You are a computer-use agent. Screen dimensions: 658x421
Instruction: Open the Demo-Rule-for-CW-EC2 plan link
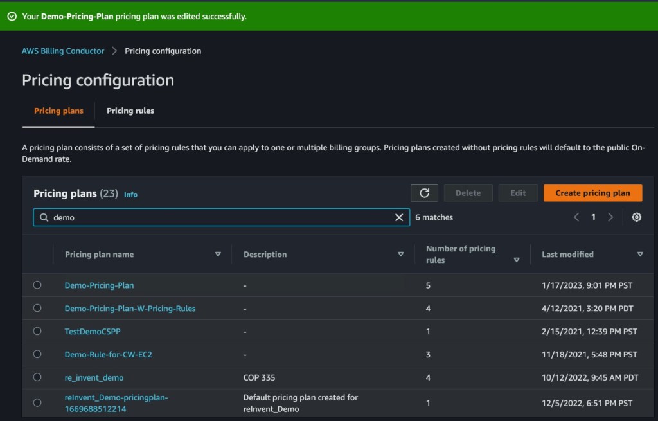[108, 354]
